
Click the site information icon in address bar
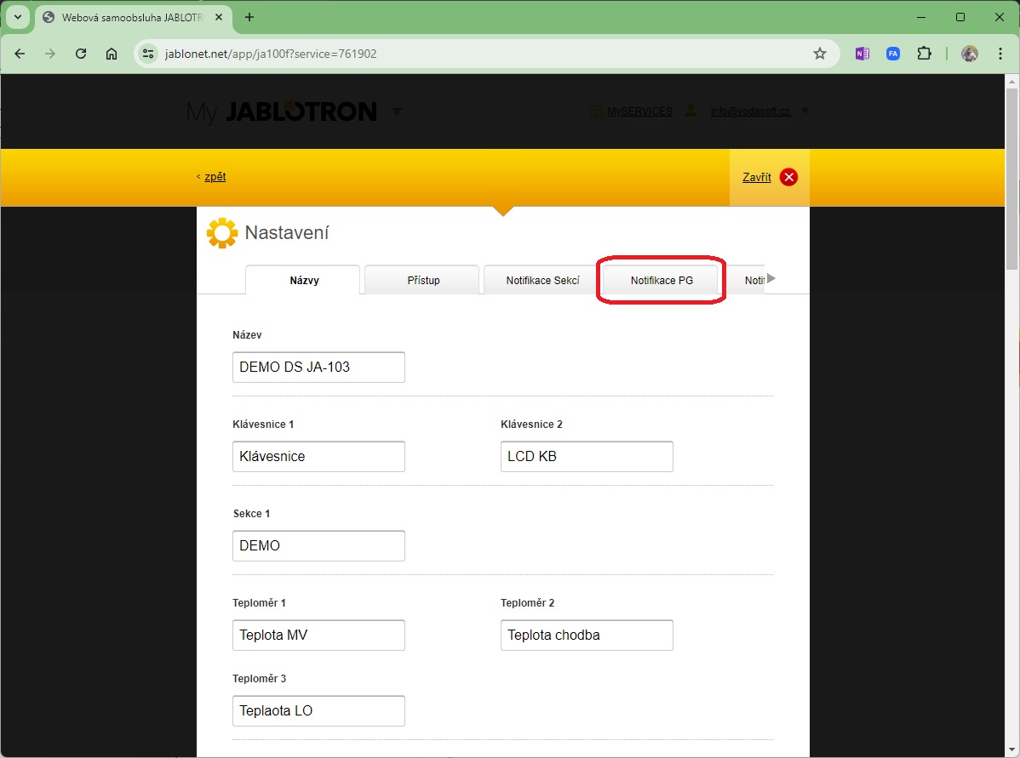coord(148,54)
